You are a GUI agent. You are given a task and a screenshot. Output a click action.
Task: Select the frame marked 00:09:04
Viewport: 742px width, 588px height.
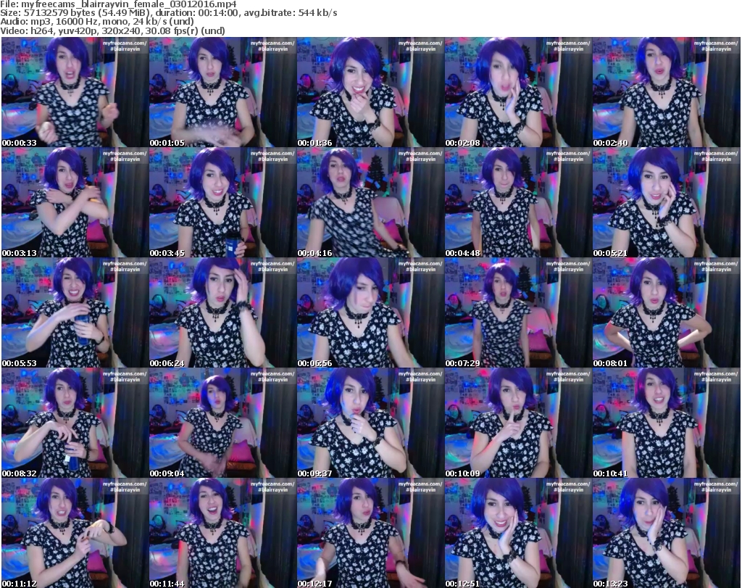click(223, 423)
